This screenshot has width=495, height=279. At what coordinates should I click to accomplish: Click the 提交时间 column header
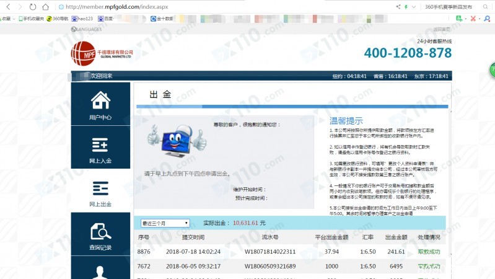point(193,237)
